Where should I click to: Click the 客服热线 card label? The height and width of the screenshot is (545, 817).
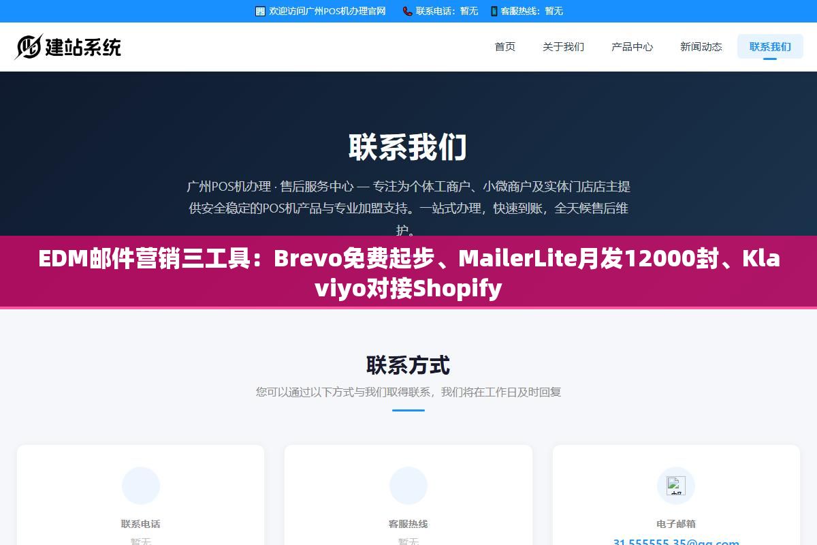[408, 524]
